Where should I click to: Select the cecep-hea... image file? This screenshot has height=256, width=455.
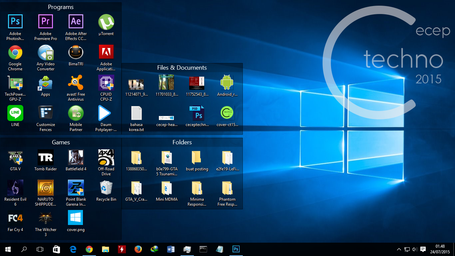167,118
